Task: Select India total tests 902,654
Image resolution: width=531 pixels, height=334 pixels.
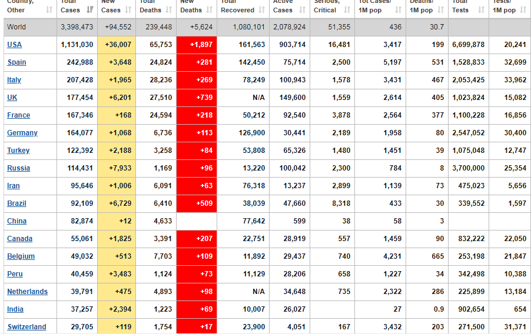Action: click(x=472, y=309)
